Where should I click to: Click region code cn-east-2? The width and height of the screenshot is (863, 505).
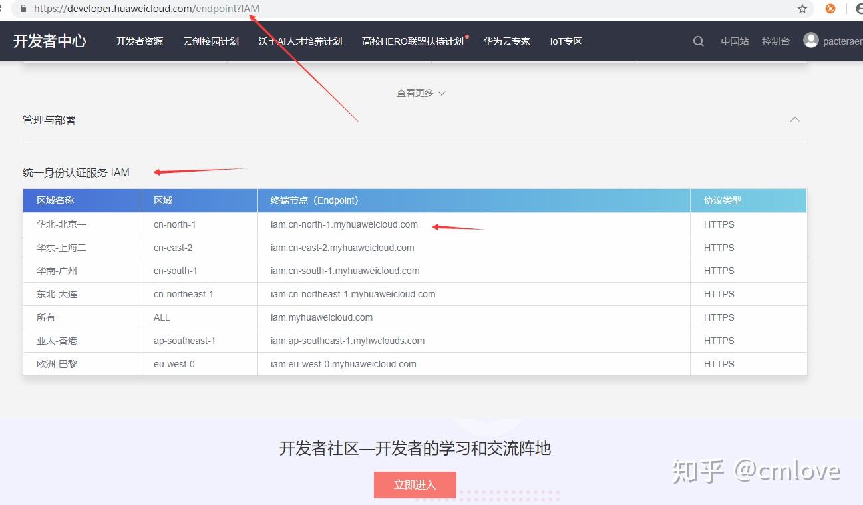(x=173, y=248)
